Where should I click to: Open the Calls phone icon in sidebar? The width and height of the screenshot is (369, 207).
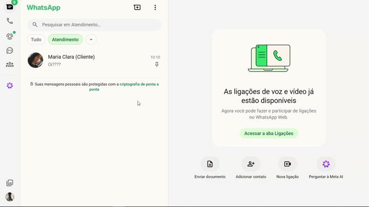pyautogui.click(x=10, y=21)
